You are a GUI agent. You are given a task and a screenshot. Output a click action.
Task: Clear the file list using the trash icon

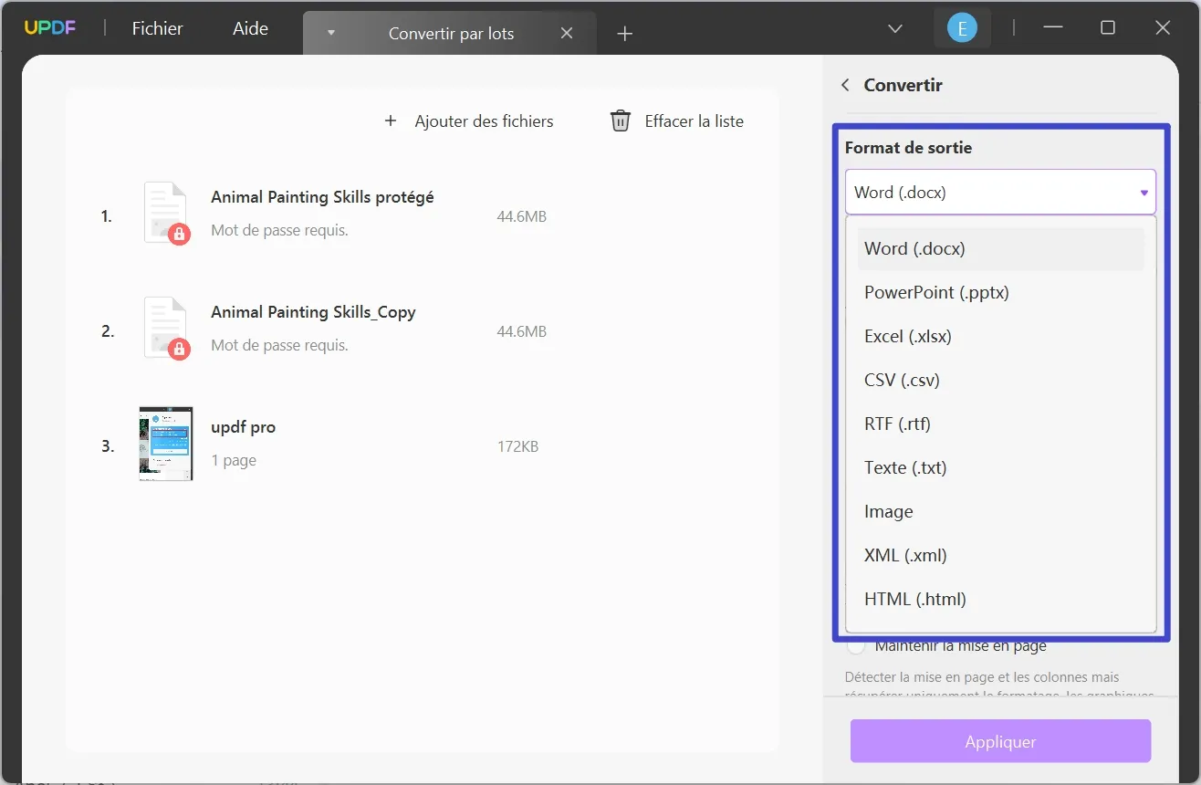coord(621,120)
